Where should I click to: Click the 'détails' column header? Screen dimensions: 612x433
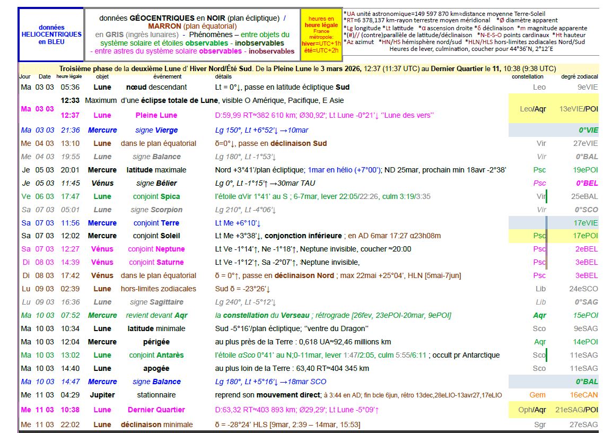(223, 77)
